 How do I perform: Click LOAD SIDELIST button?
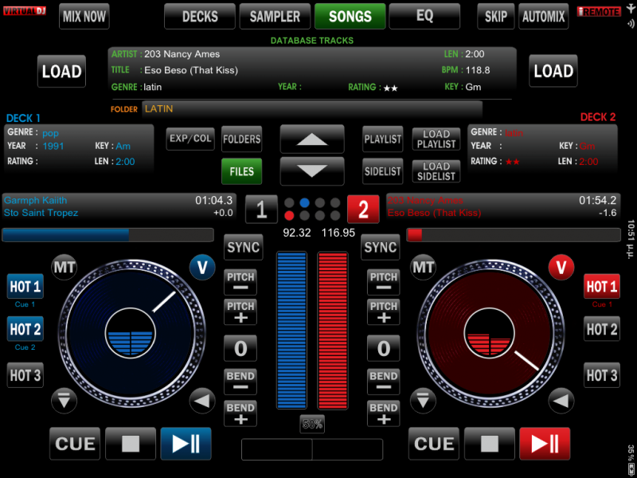pyautogui.click(x=436, y=171)
